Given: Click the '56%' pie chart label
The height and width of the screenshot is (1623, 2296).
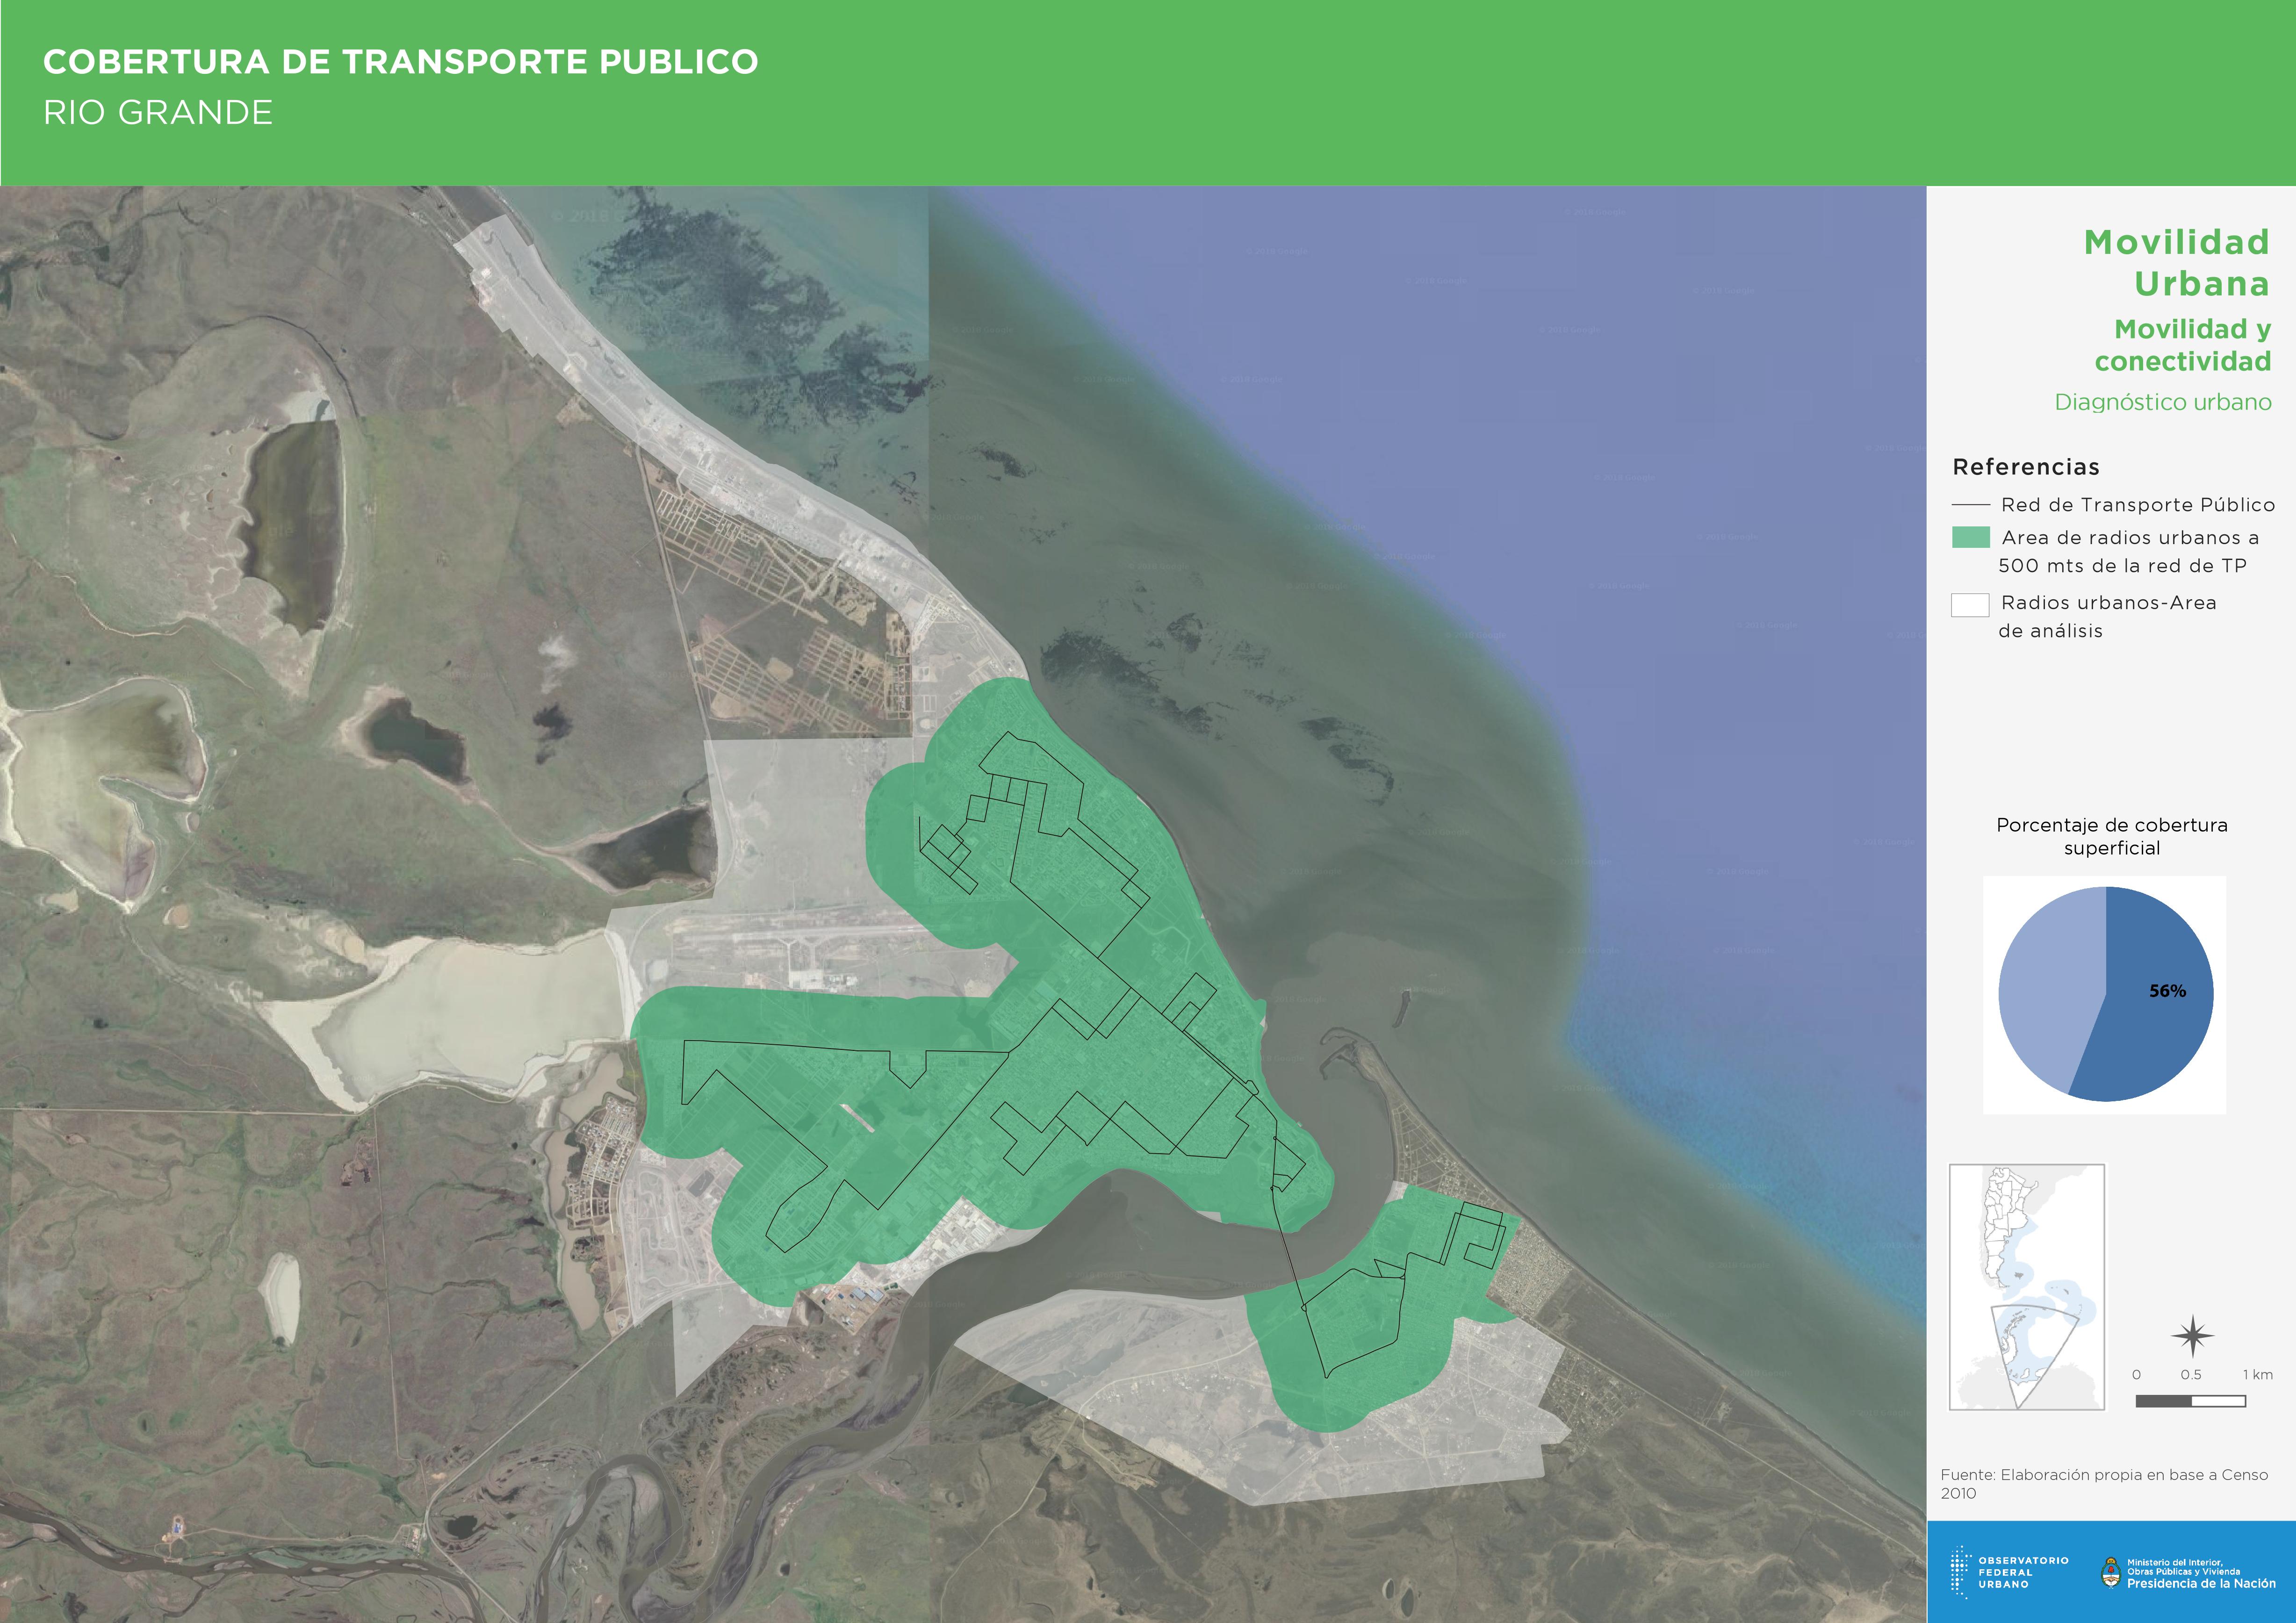Looking at the screenshot, I should (2168, 991).
